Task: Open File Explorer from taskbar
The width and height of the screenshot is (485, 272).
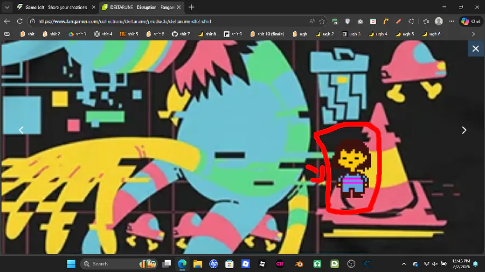Action: 198,264
